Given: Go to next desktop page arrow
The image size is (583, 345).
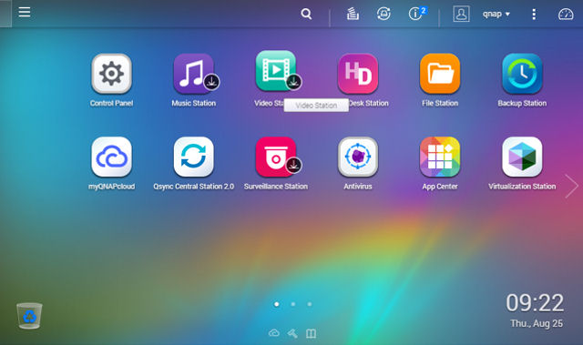Looking at the screenshot, I should click(x=571, y=186).
